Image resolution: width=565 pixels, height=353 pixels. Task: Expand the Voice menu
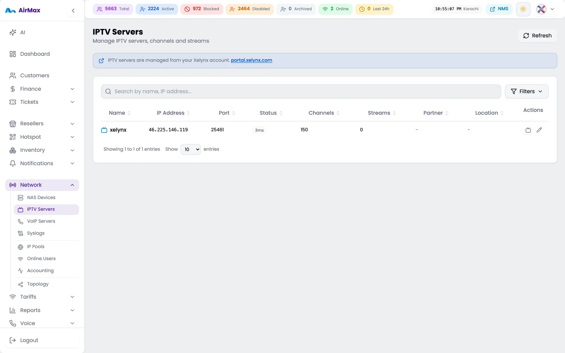tap(42, 323)
